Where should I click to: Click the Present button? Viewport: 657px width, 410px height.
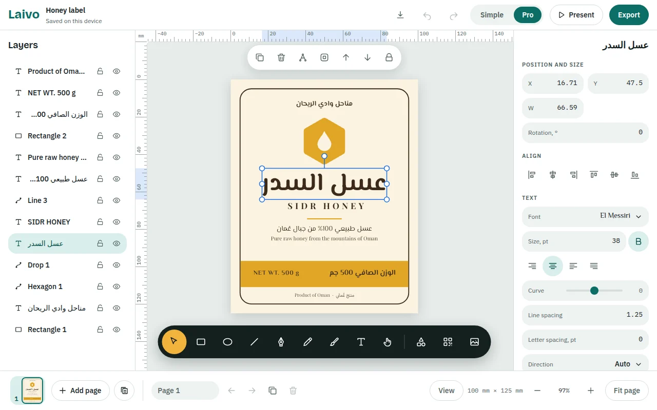pyautogui.click(x=576, y=15)
